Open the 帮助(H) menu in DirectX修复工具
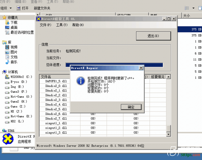The height and width of the screenshot is (160, 202). [78, 25]
